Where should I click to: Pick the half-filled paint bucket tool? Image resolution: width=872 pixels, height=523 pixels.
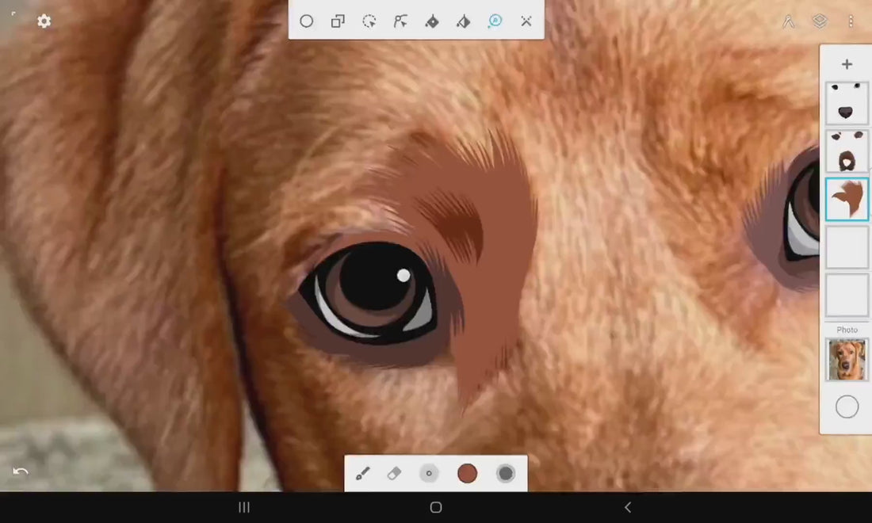coord(464,21)
